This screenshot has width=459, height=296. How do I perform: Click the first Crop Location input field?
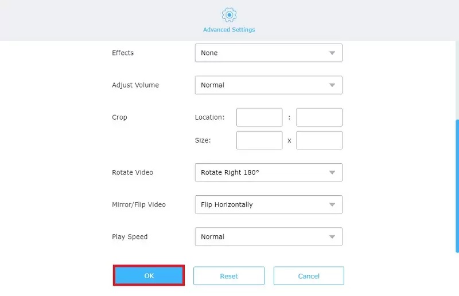pos(259,117)
